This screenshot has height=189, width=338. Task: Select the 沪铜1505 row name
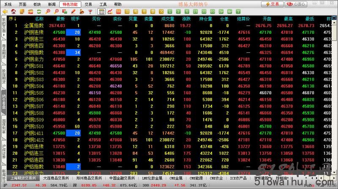34,93
